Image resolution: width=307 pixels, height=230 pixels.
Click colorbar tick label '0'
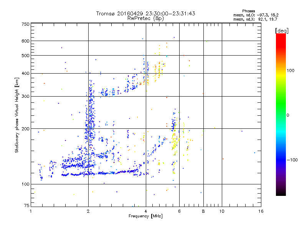click(x=288, y=115)
